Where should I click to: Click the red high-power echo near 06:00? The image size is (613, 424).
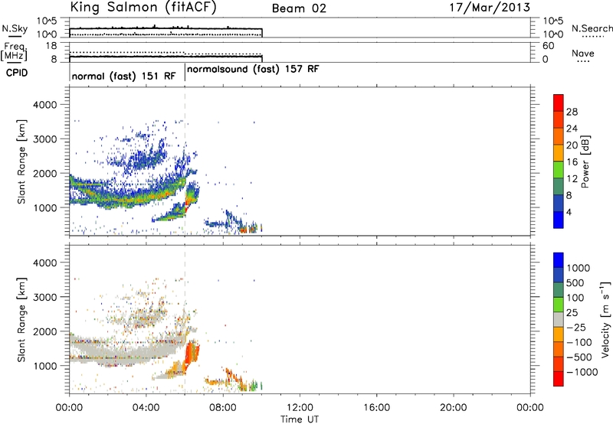[x=187, y=204]
